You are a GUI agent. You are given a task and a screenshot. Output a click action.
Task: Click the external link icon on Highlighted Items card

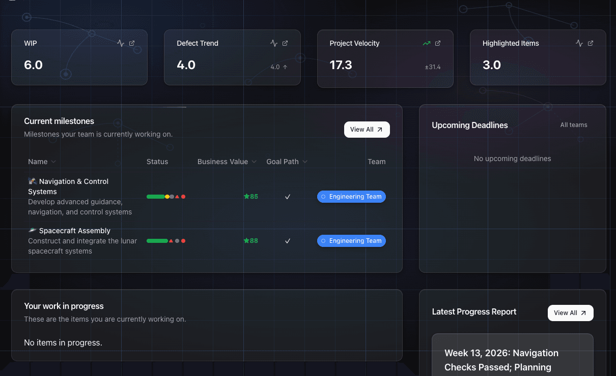click(x=590, y=43)
